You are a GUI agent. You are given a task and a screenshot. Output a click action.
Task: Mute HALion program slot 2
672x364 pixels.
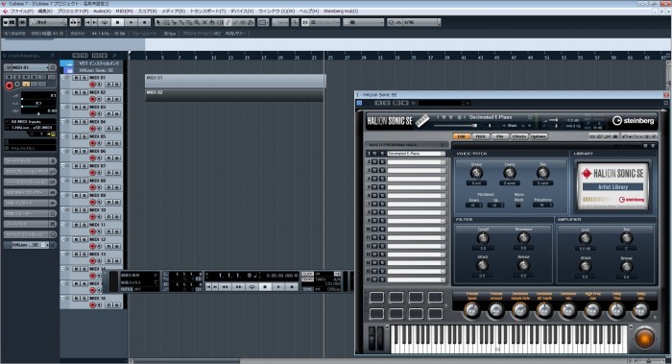click(x=374, y=162)
